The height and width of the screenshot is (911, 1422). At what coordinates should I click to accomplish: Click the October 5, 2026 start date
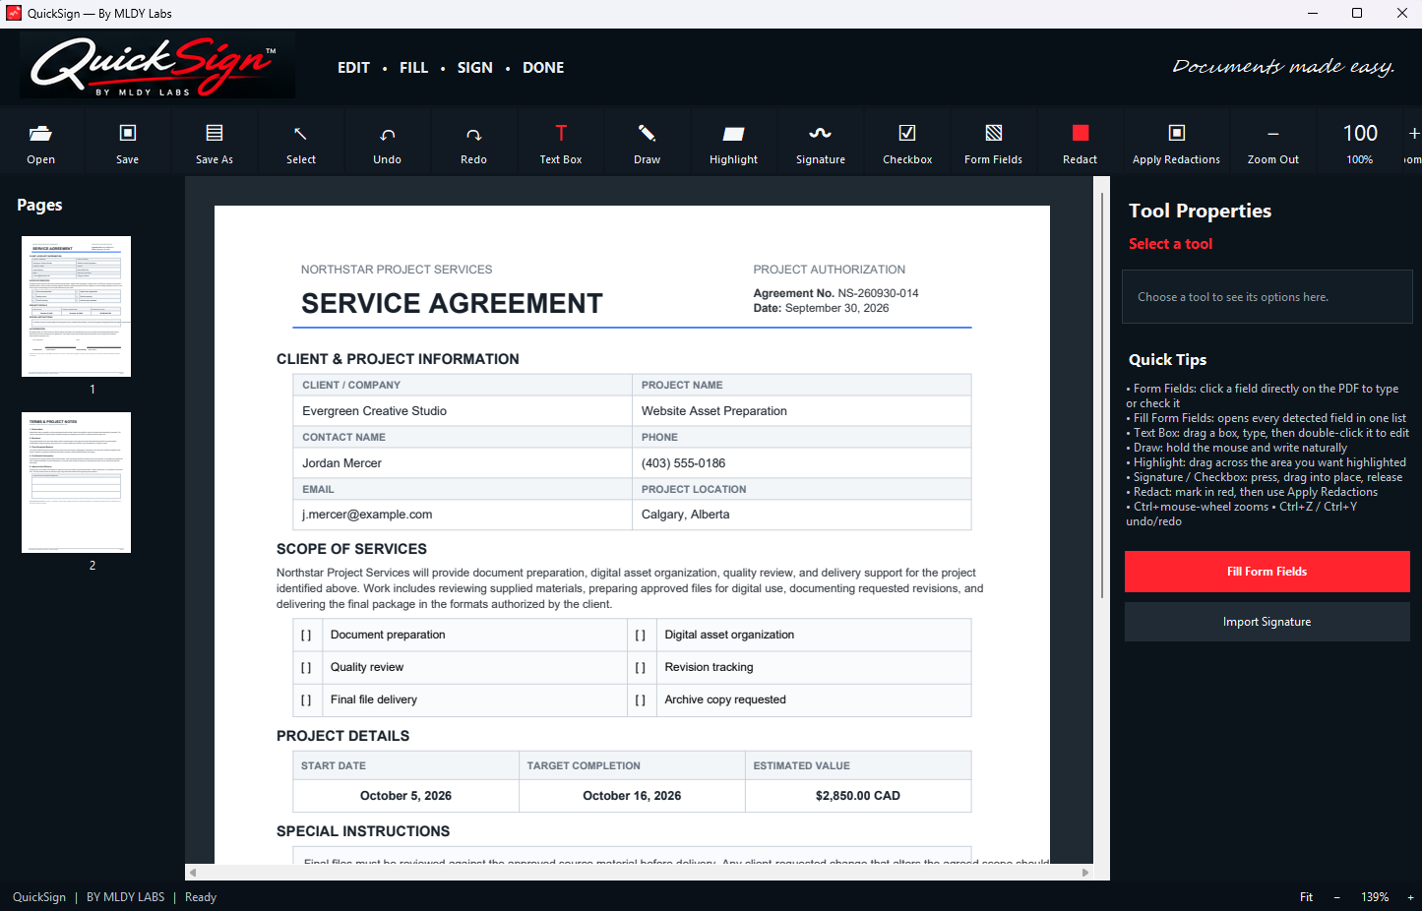[x=405, y=796]
